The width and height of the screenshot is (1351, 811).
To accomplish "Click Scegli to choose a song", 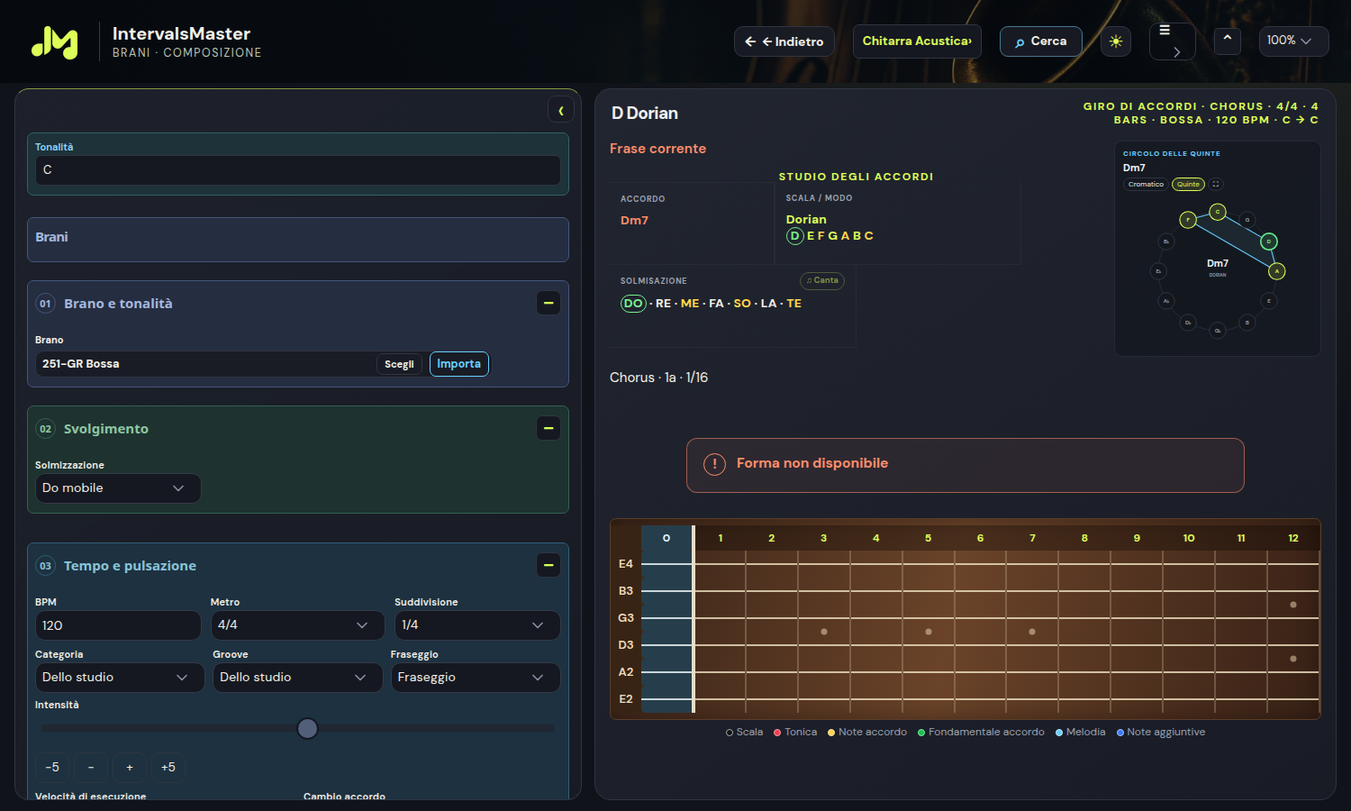I will tap(399, 364).
